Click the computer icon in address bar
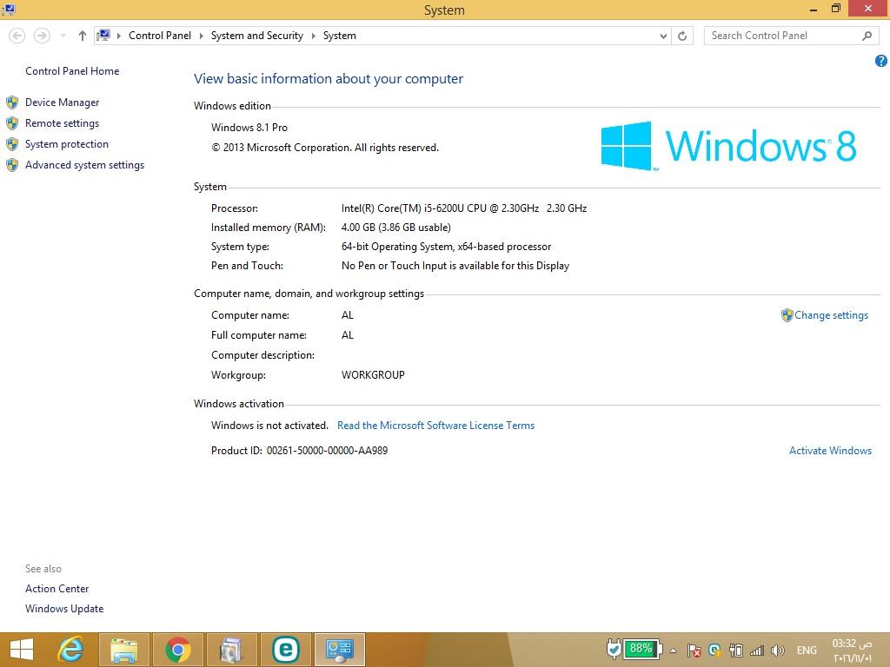 (x=103, y=35)
